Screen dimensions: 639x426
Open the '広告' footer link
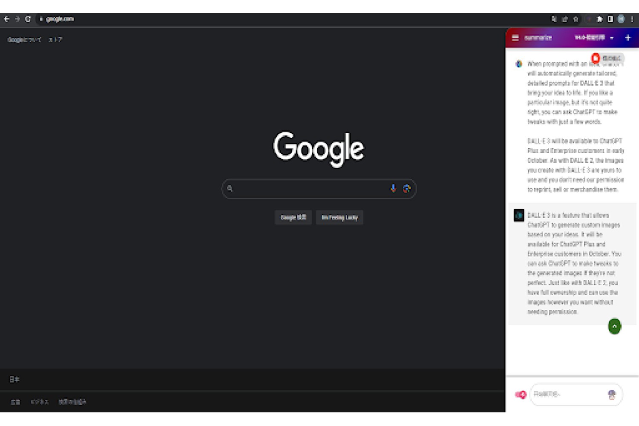point(15,402)
